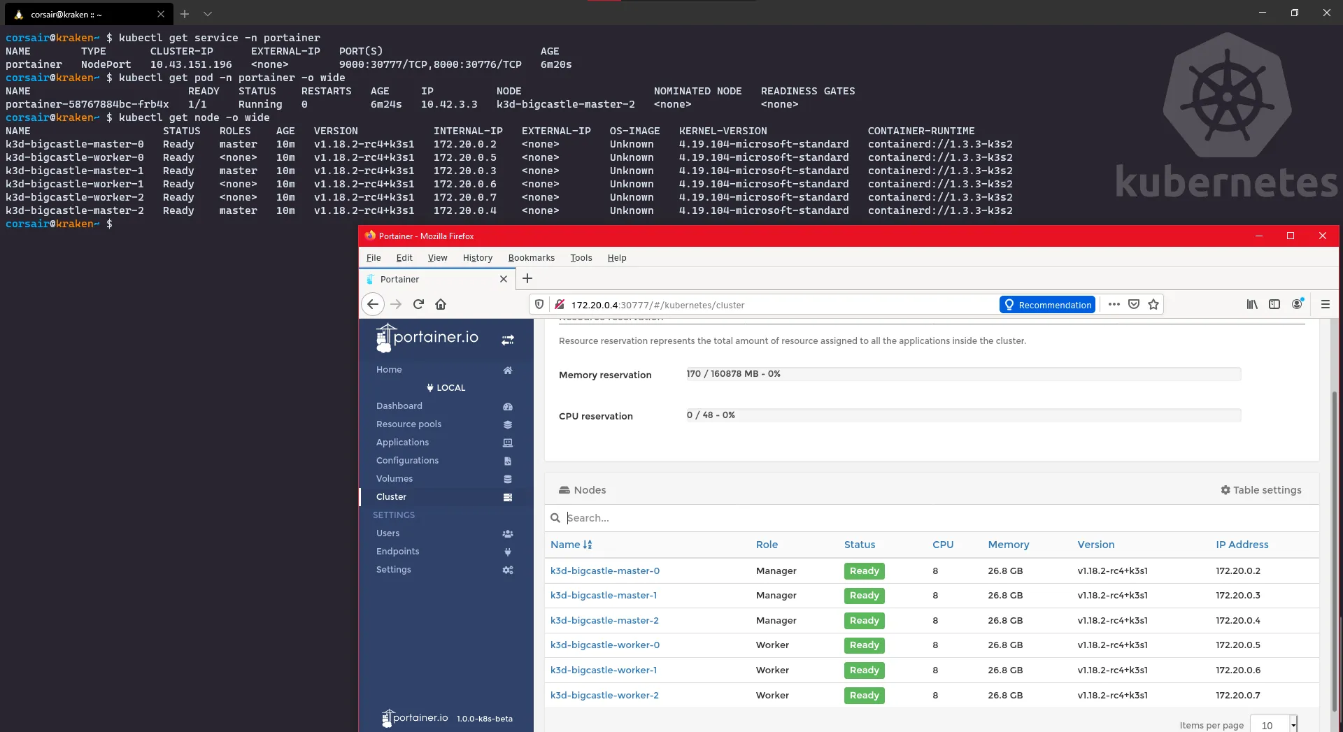
Task: Open the k3d-bigcastle-master-2 node link
Action: [x=604, y=621]
